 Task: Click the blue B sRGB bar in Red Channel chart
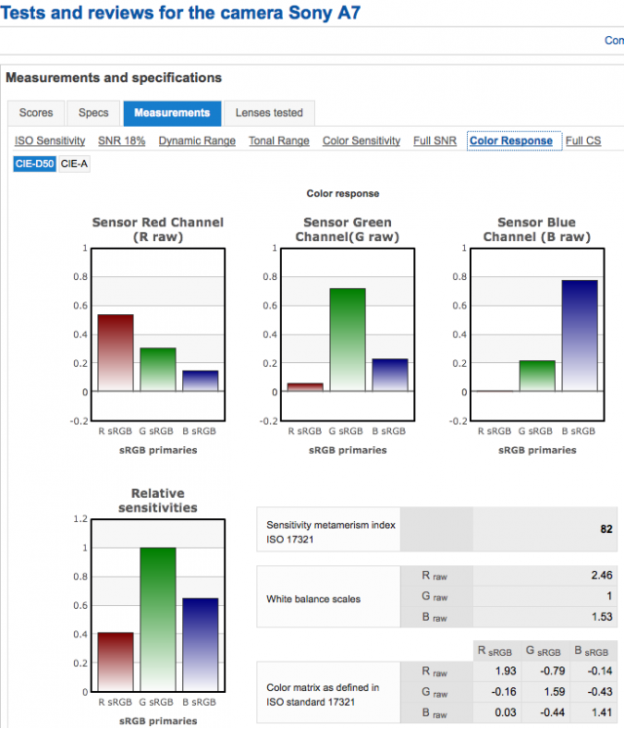200,381
